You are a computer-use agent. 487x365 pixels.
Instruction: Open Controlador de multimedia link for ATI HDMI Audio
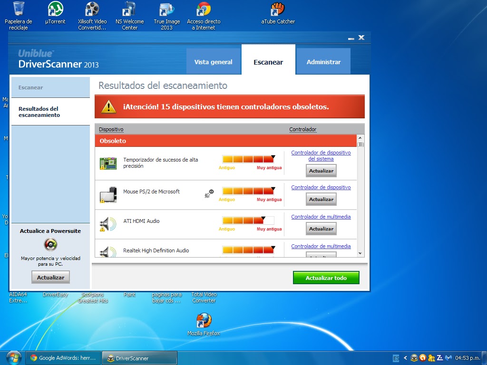coord(321,217)
